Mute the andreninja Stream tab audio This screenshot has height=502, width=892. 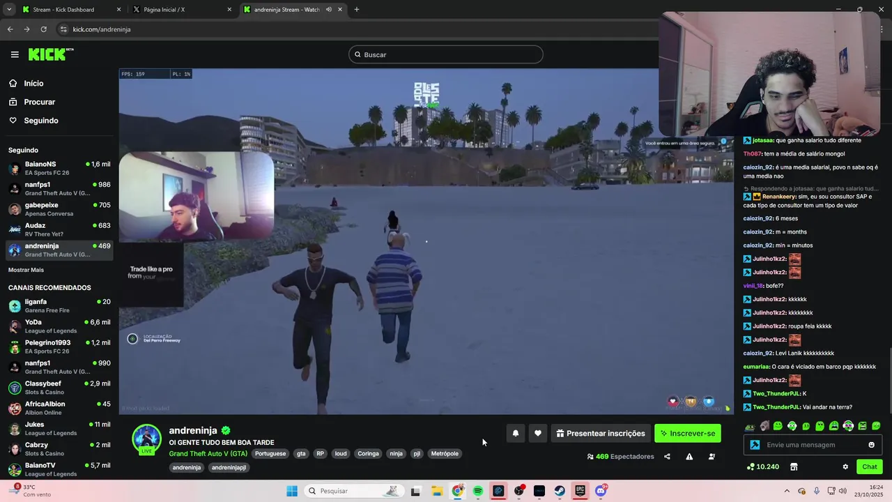pos(329,10)
